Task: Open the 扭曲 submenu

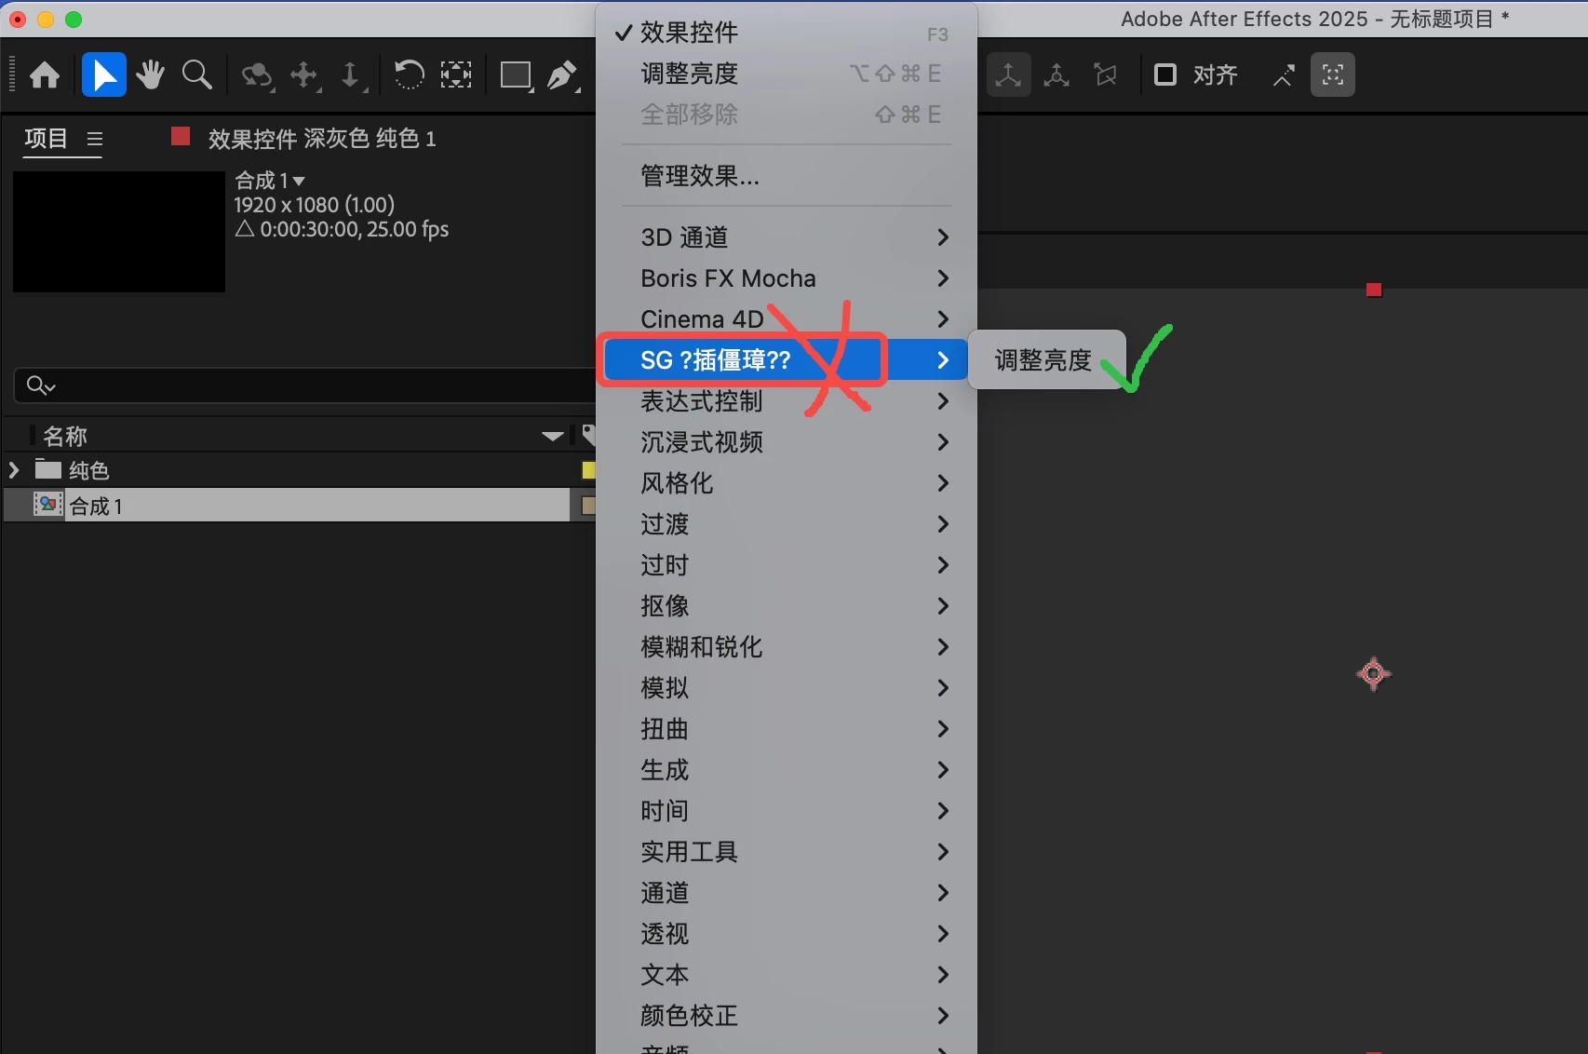Action: pyautogui.click(x=787, y=729)
